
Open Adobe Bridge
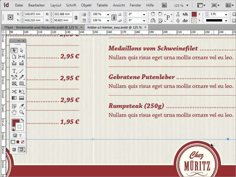click(x=164, y=5)
